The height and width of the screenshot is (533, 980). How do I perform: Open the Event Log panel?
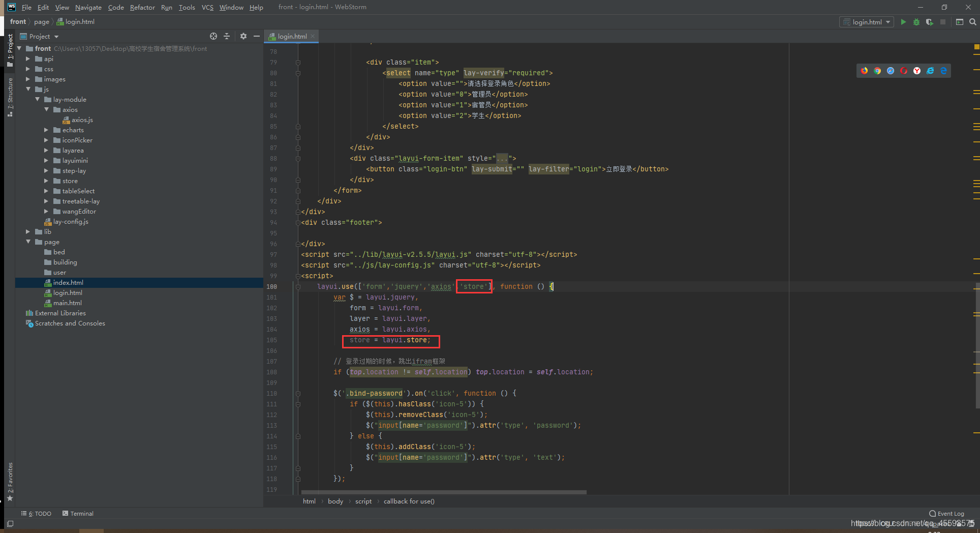[946, 514]
